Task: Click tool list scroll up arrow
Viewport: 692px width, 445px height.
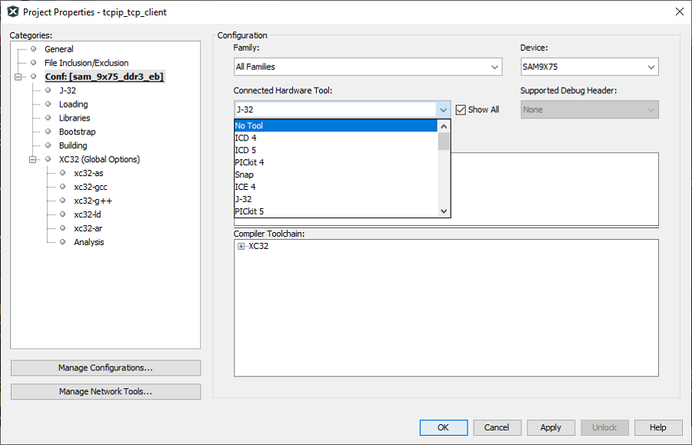Action: [x=444, y=126]
